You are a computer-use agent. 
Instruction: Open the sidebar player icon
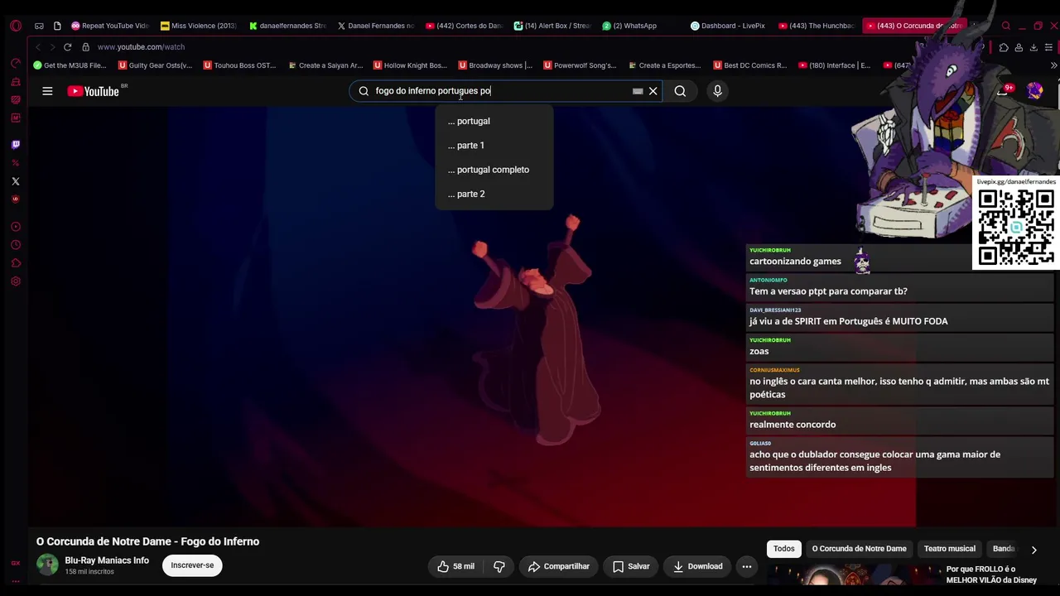[x=15, y=227]
